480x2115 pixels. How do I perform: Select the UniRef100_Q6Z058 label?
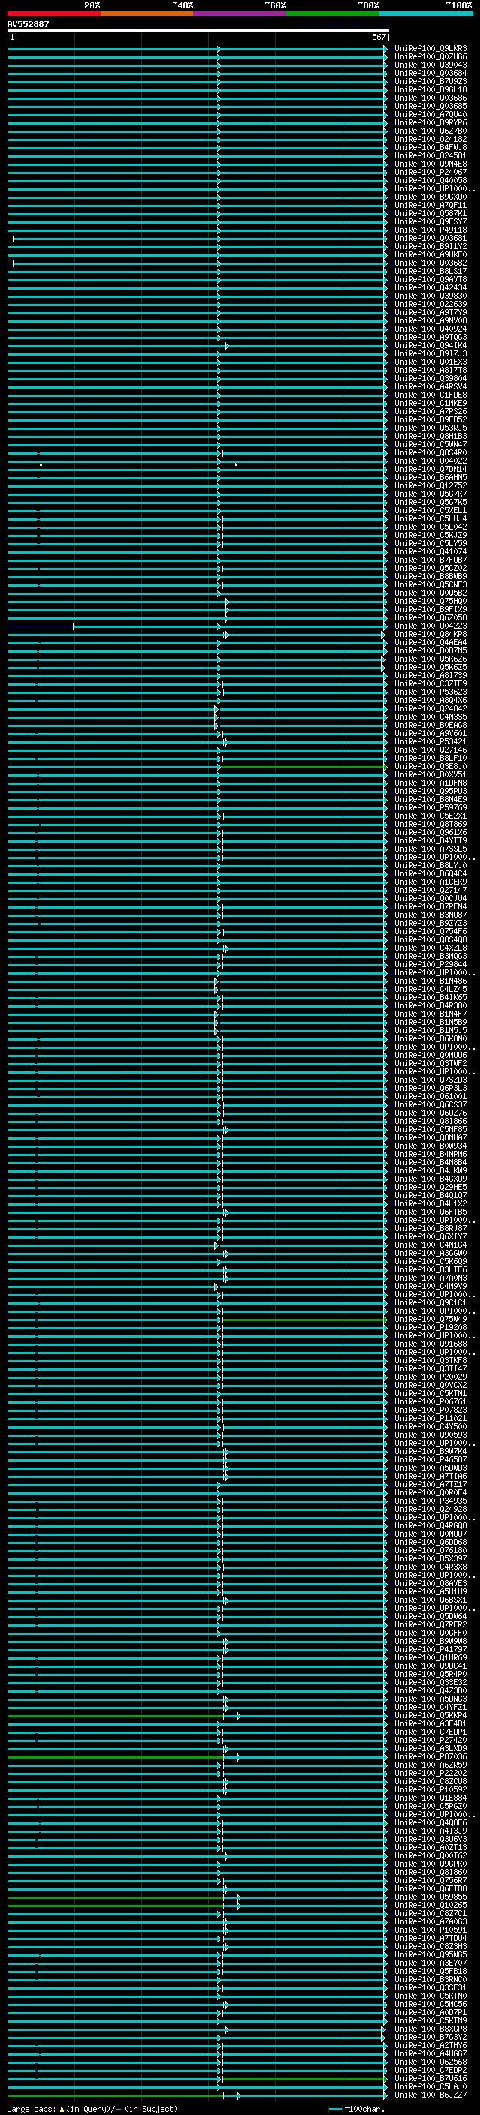[430, 617]
